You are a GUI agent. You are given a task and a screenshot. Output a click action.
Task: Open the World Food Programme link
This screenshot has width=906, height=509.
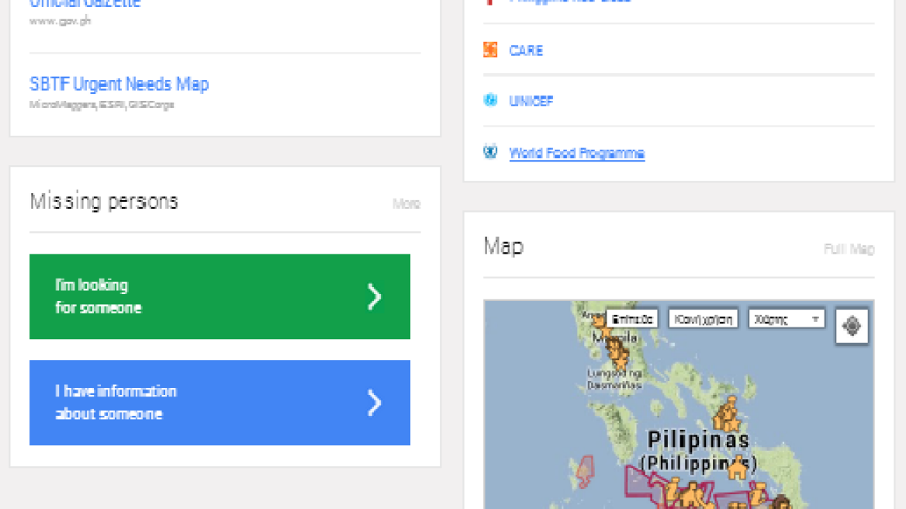pyautogui.click(x=576, y=153)
